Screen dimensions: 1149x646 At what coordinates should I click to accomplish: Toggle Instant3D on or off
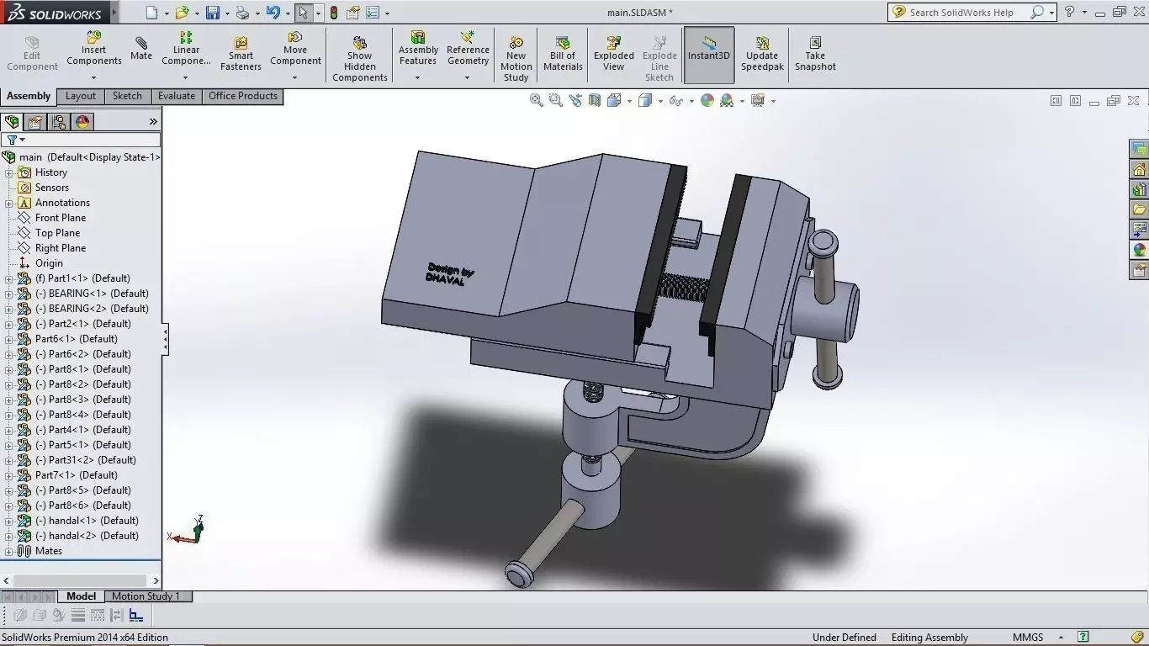[709, 55]
